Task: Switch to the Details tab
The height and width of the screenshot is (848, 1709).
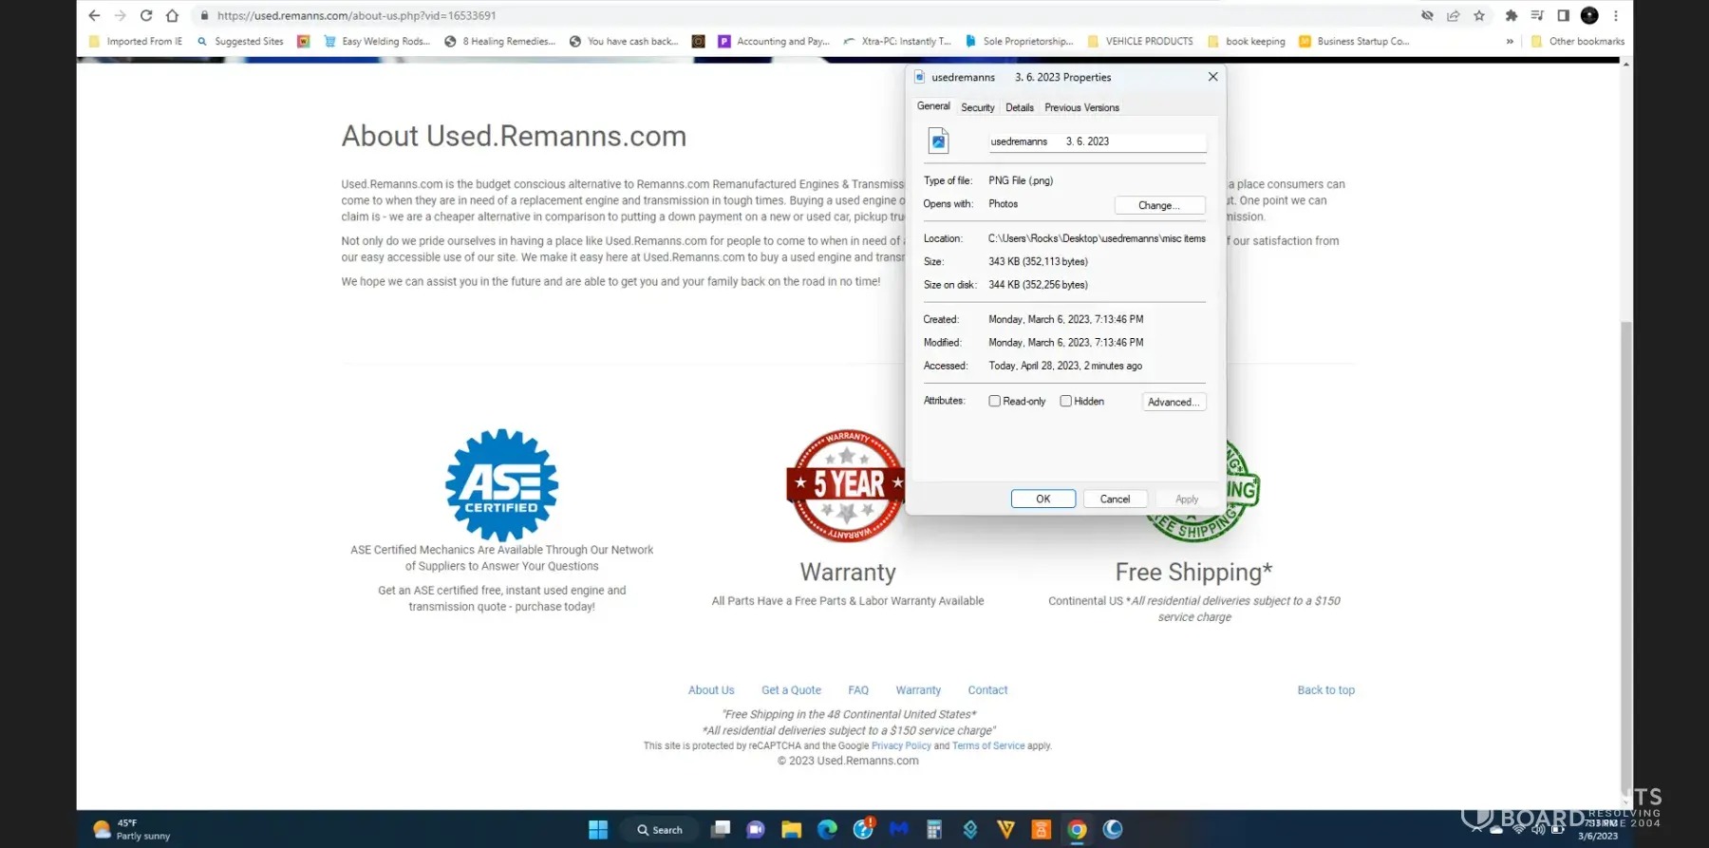Action: tap(1020, 107)
